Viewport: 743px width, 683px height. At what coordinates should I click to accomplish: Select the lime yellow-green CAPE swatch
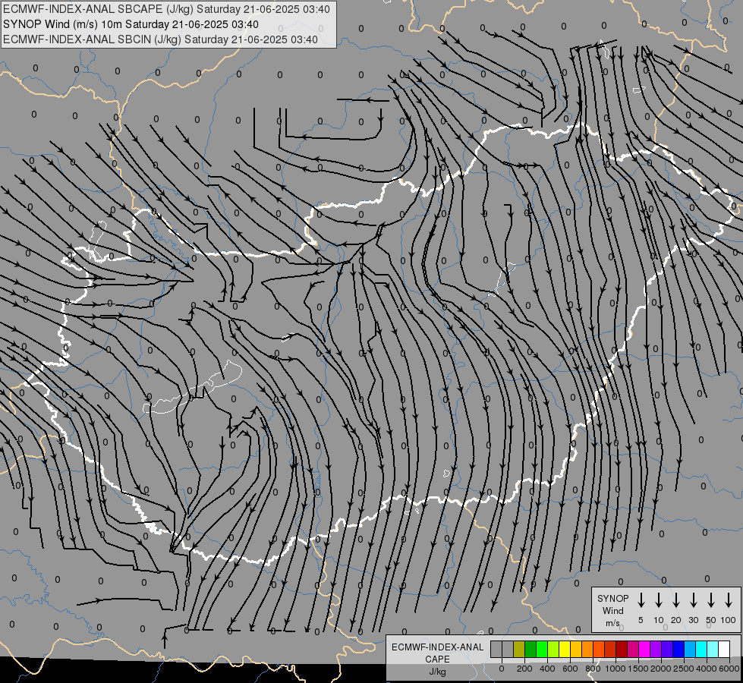pyautogui.click(x=553, y=649)
